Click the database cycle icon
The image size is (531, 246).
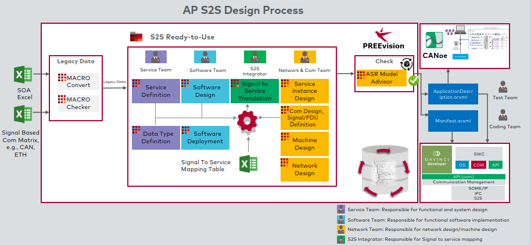[385, 171]
